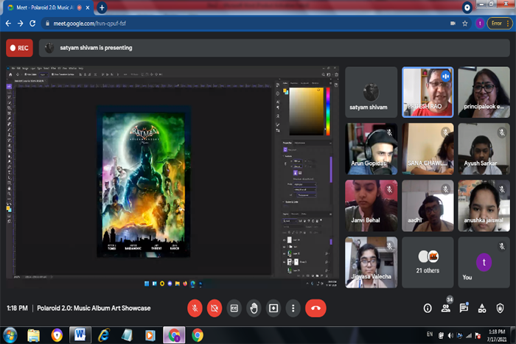Select the satyam shivam participant tile
Image resolution: width=516 pixels, height=344 pixels.
pyautogui.click(x=372, y=92)
